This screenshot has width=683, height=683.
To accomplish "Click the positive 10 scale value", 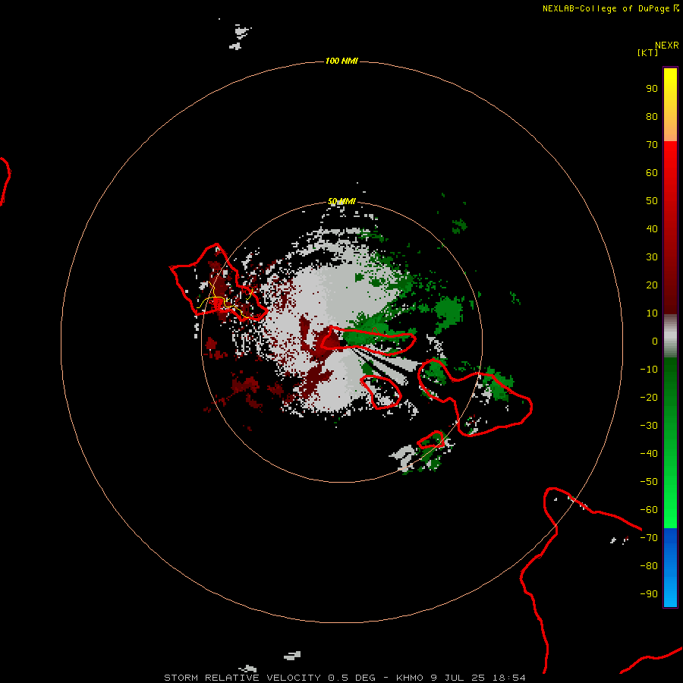I will click(652, 313).
